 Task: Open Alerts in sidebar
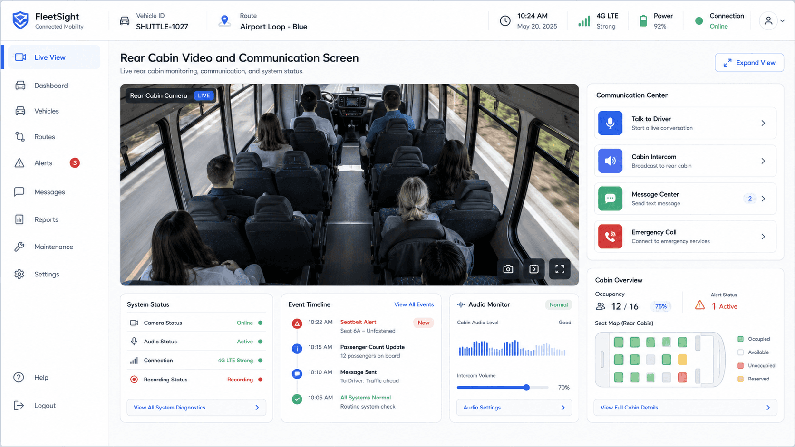coord(43,163)
